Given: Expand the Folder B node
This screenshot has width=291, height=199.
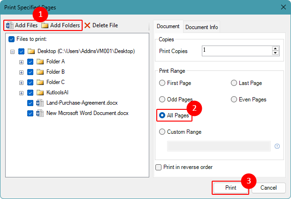Looking at the screenshot, I should point(21,72).
